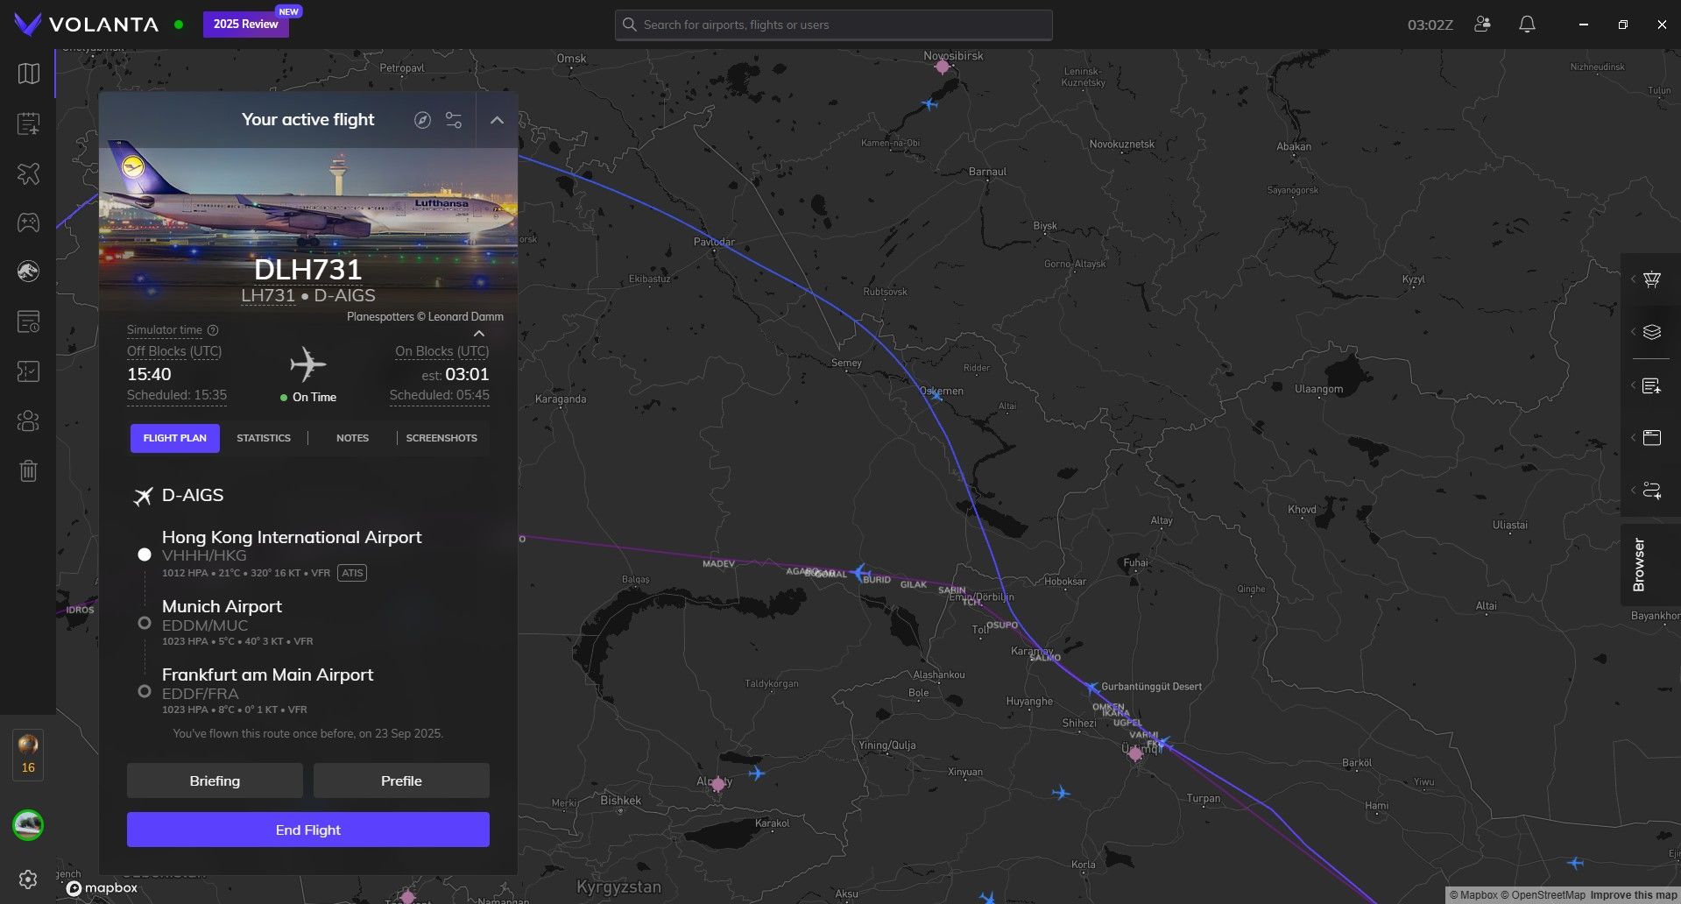Open the map view sidebar icon
Image resolution: width=1681 pixels, height=904 pixels.
click(29, 74)
